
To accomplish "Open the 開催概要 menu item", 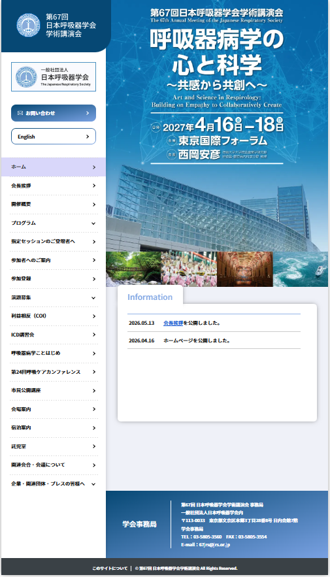I will (54, 205).
